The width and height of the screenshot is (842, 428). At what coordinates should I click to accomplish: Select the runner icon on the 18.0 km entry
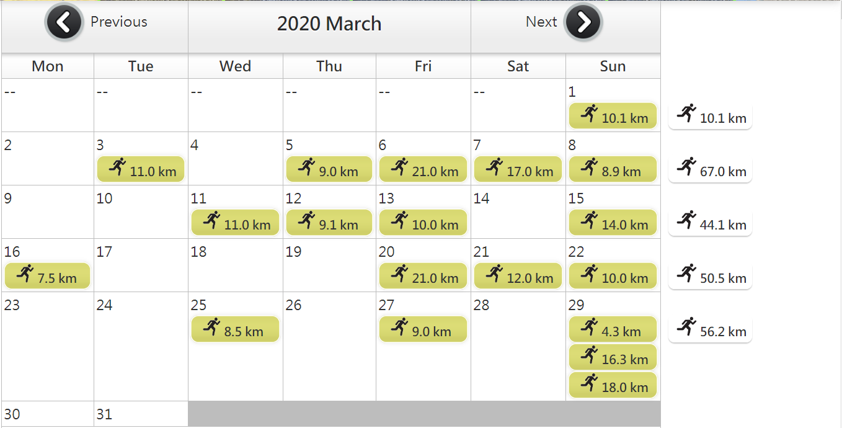click(590, 382)
